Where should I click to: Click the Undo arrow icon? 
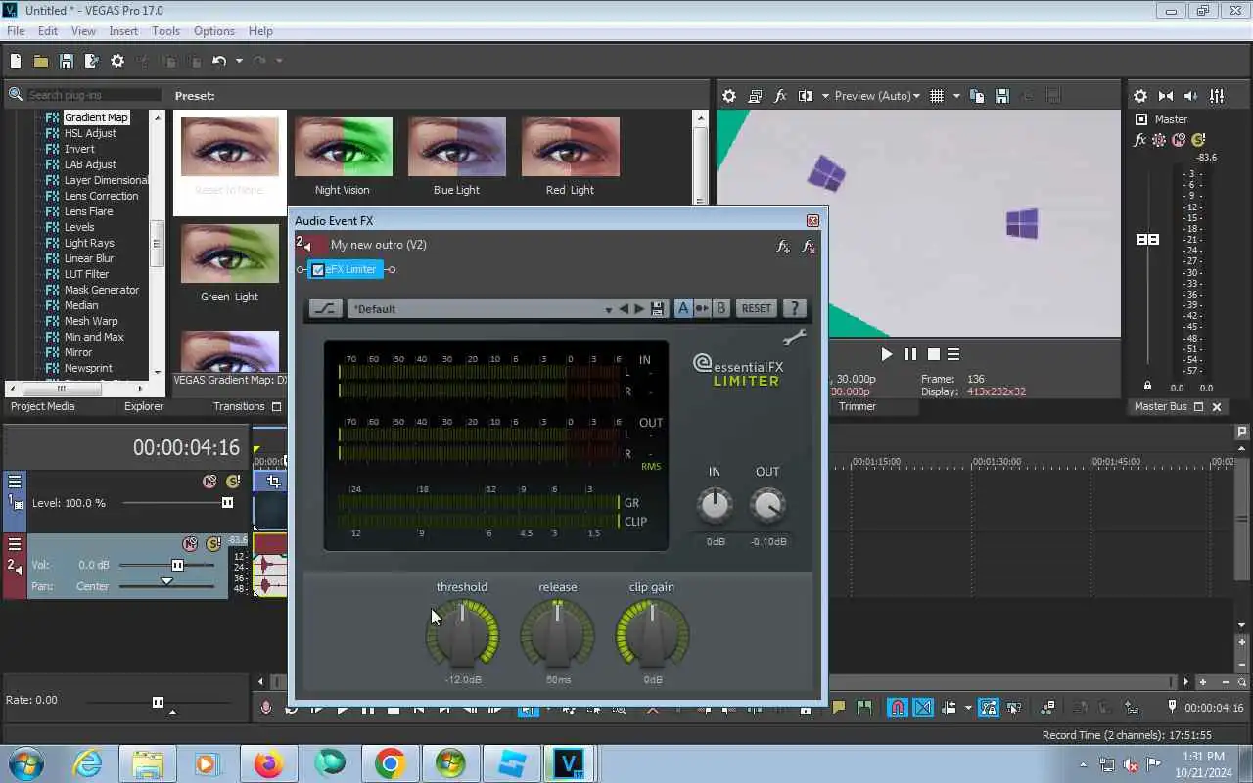[219, 61]
